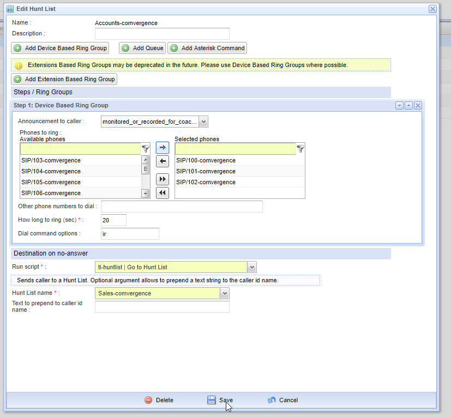Click the double-left arrow to remove all phones

(162, 193)
